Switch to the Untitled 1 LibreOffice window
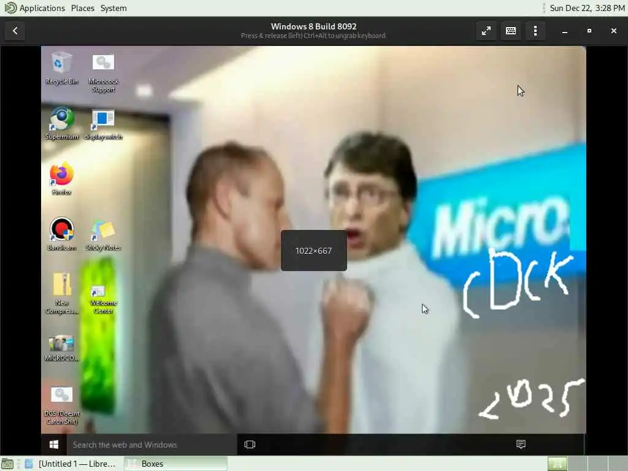 point(71,464)
